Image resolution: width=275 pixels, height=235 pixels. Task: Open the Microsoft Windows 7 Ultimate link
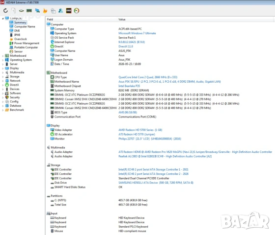137,33
